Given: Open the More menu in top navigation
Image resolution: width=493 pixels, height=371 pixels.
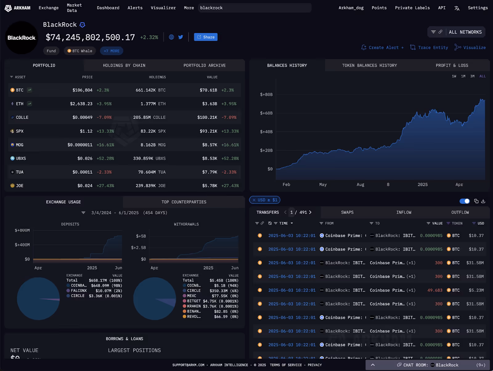Looking at the screenshot, I should point(189,8).
